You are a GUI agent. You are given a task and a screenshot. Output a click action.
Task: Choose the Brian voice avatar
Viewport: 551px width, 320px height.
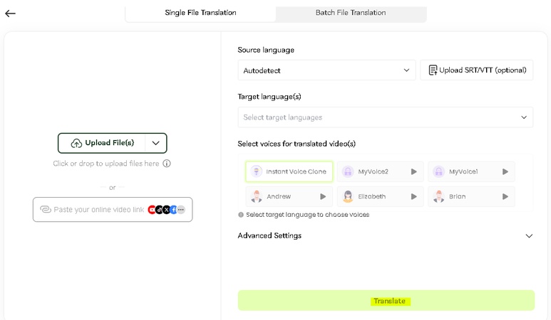(438, 196)
